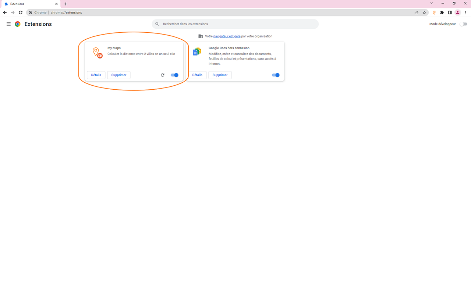Go back using the browser back arrow
This screenshot has height=294, width=471.
pyautogui.click(x=5, y=12)
